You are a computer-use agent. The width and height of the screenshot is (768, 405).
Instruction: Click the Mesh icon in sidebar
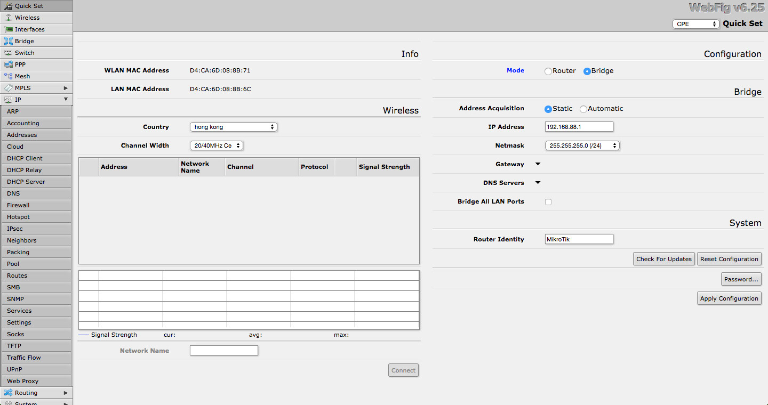coord(8,76)
